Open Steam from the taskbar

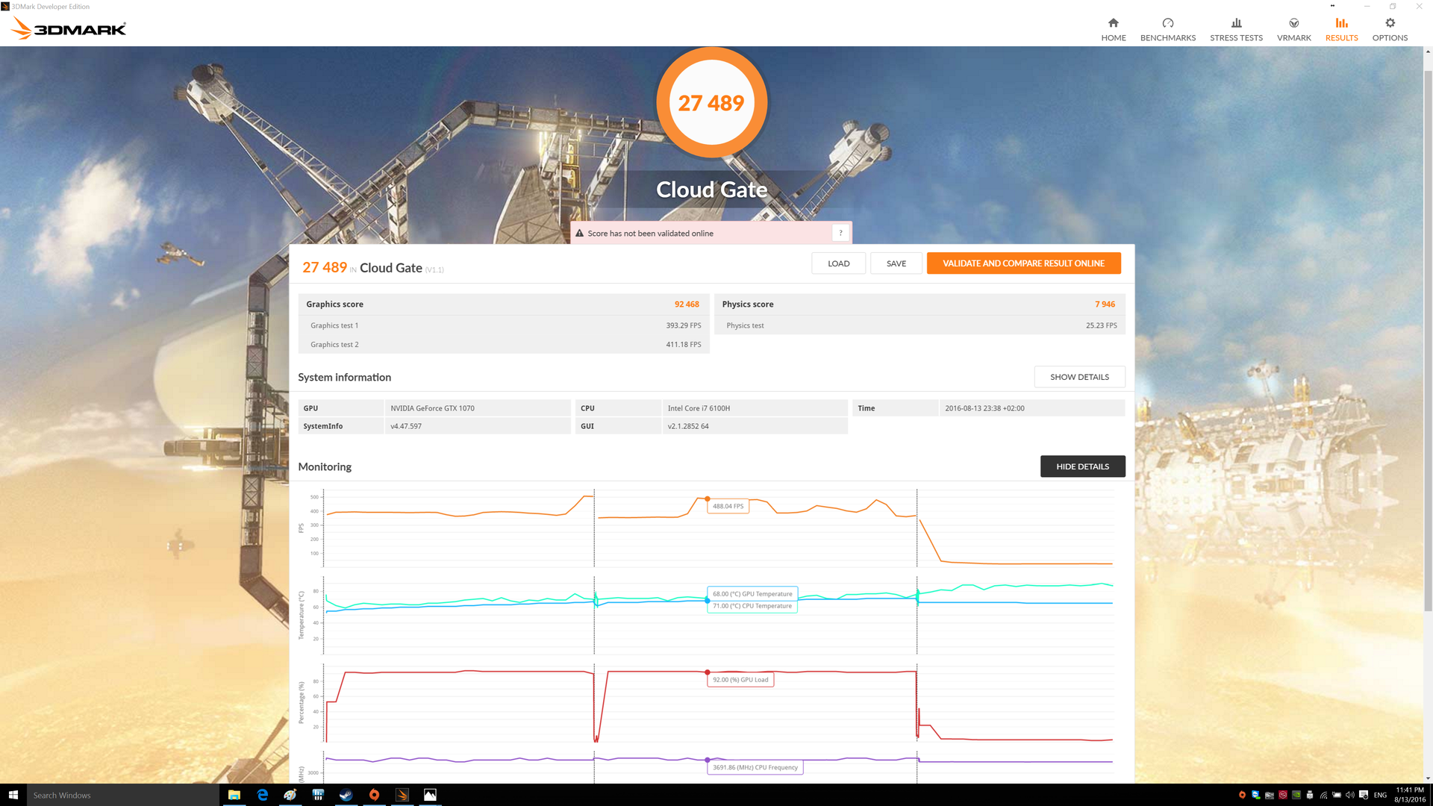[x=346, y=795]
